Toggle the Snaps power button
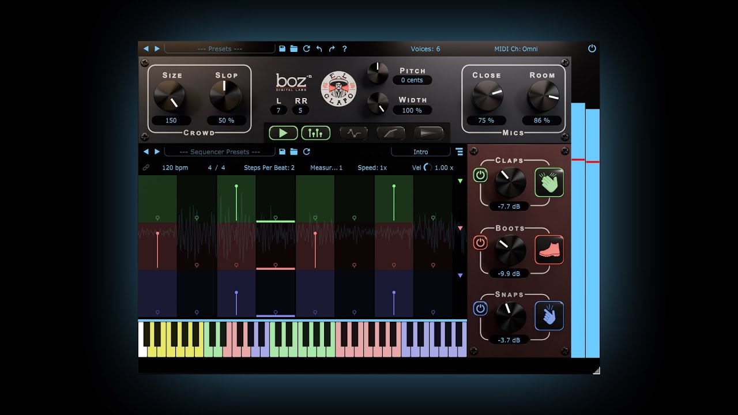Image resolution: width=738 pixels, height=415 pixels. click(480, 308)
